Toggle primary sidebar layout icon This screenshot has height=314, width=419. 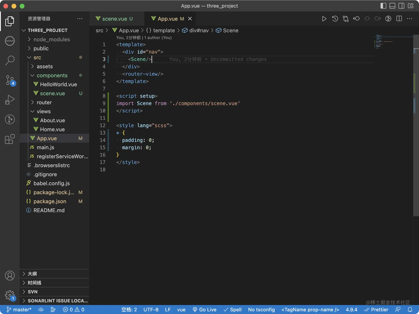pos(383,6)
